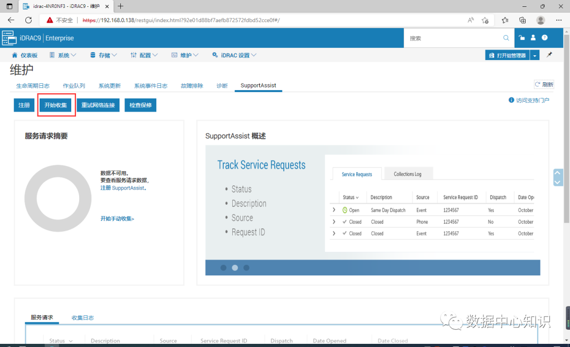This screenshot has width=570, height=347.
Task: Sort by Status column in bottom table
Action: [x=61, y=341]
